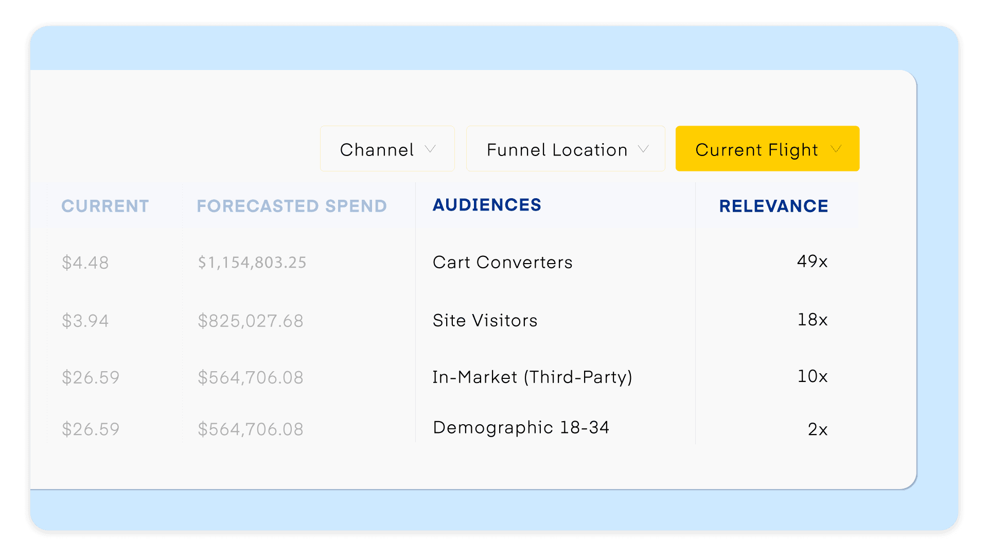Viewport: 988px width, 556px height.
Task: Select the Cart Converters audience
Action: [x=502, y=263]
